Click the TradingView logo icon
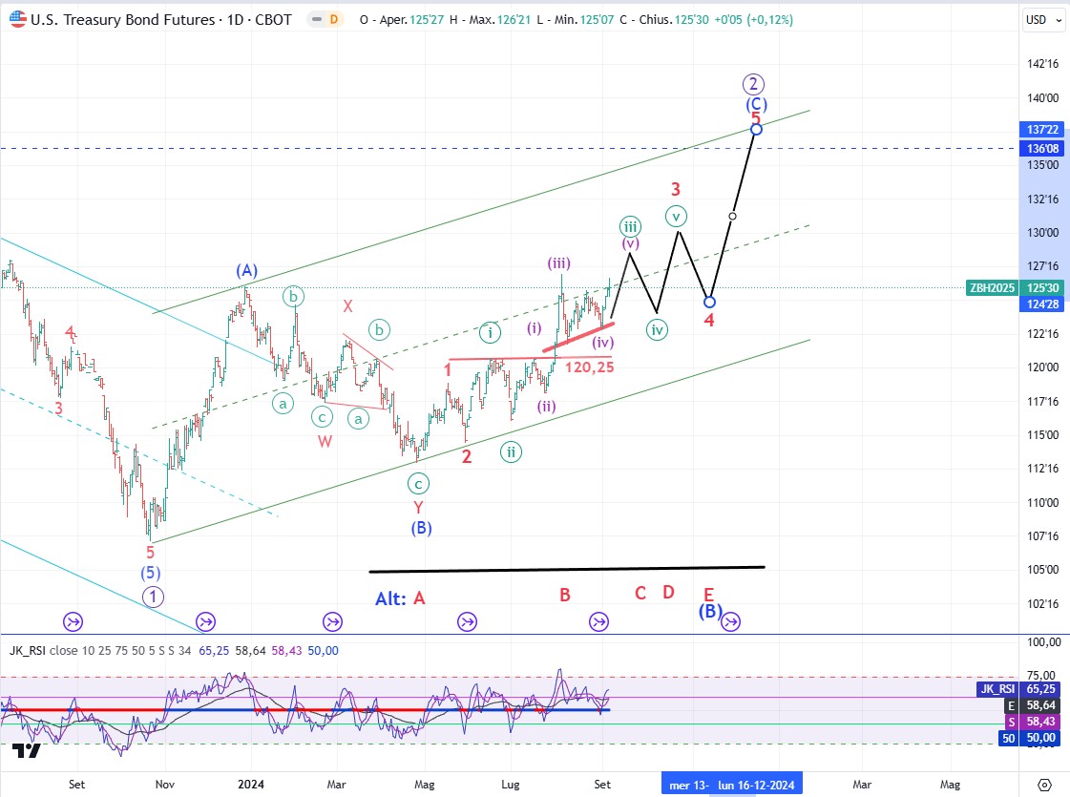 point(27,751)
